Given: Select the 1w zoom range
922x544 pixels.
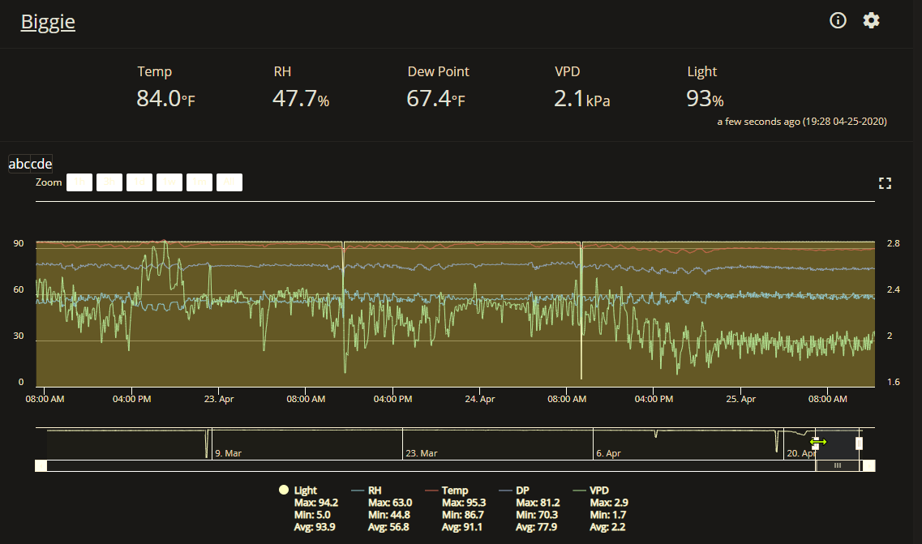Looking at the screenshot, I should click(x=169, y=182).
